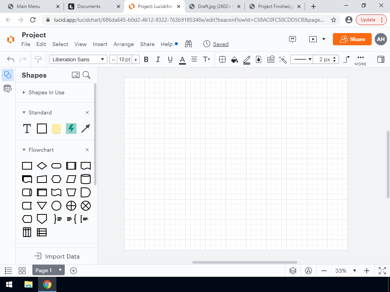This screenshot has width=390, height=292.
Task: Choose the line path elbow icon
Action: coord(347,59)
